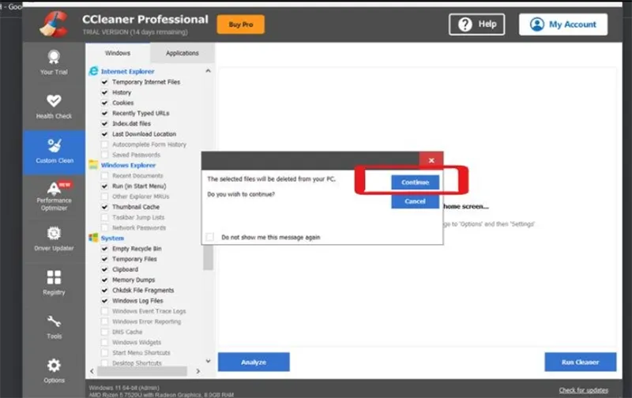Uncheck Memory Dumps

tap(104, 280)
